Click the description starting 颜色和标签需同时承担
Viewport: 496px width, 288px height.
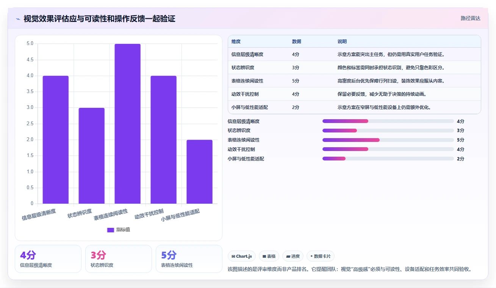pos(391,68)
